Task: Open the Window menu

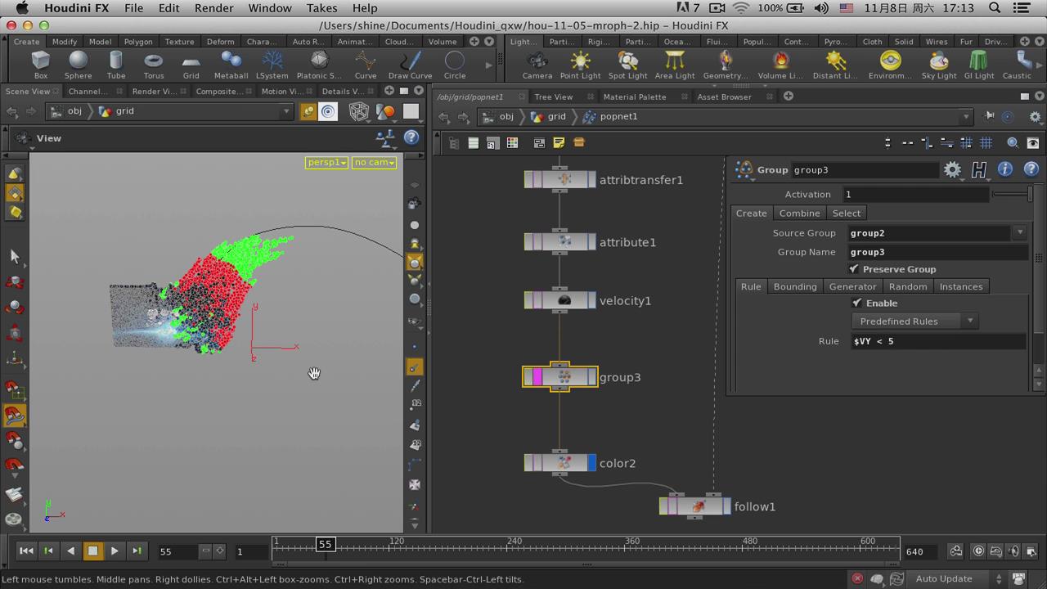Action: click(x=270, y=7)
